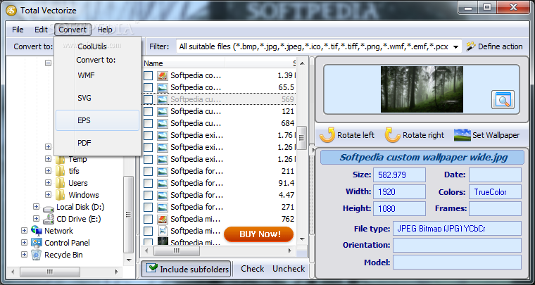Choose WMF from the Convert menu

pos(98,76)
